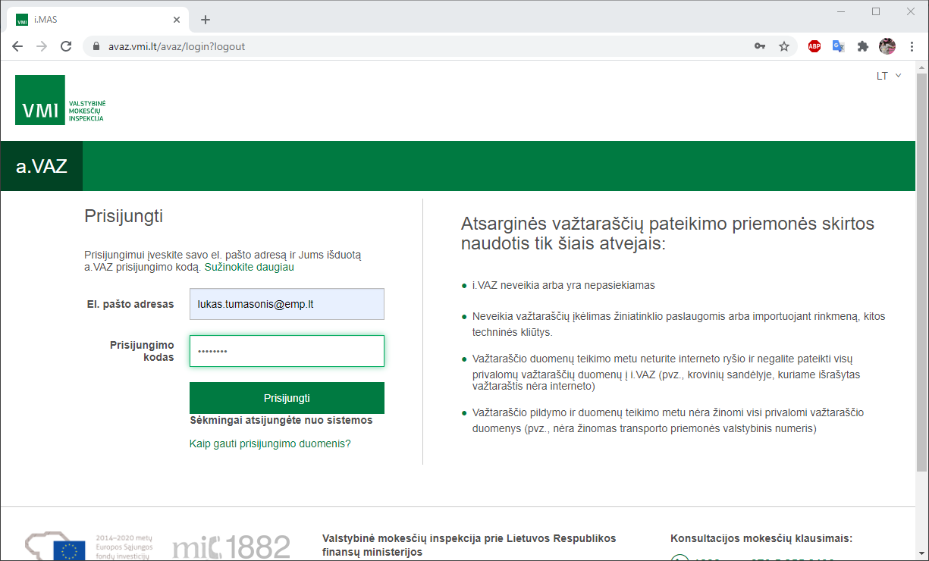The height and width of the screenshot is (561, 929).
Task: View site info via the padlock icon
Action: pyautogui.click(x=96, y=46)
